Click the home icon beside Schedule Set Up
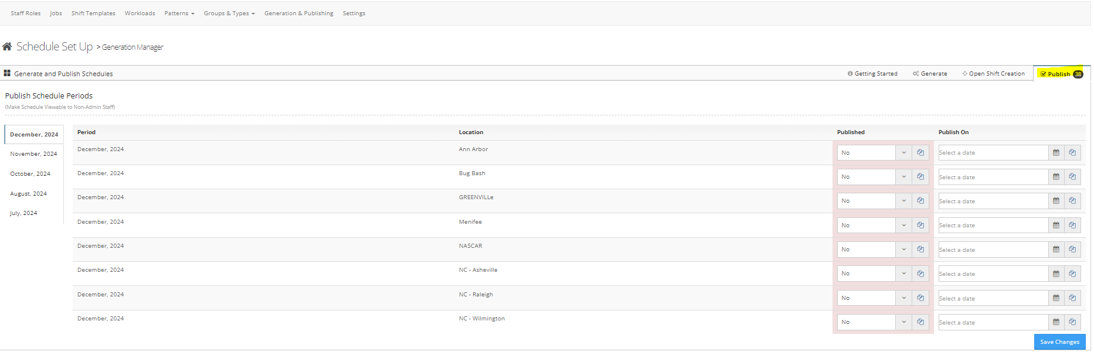Viewport: 1094px width, 355px height. tap(7, 46)
